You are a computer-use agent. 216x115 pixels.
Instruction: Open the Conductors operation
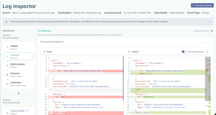(x=16, y=82)
